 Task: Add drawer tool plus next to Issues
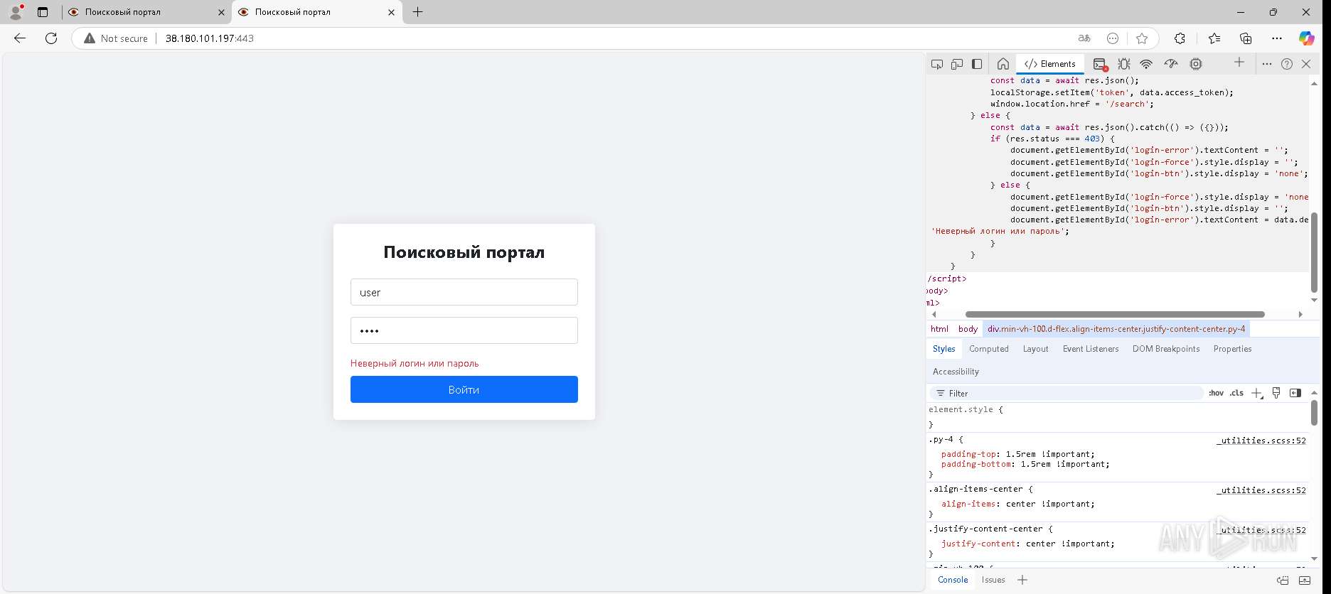[1022, 580]
